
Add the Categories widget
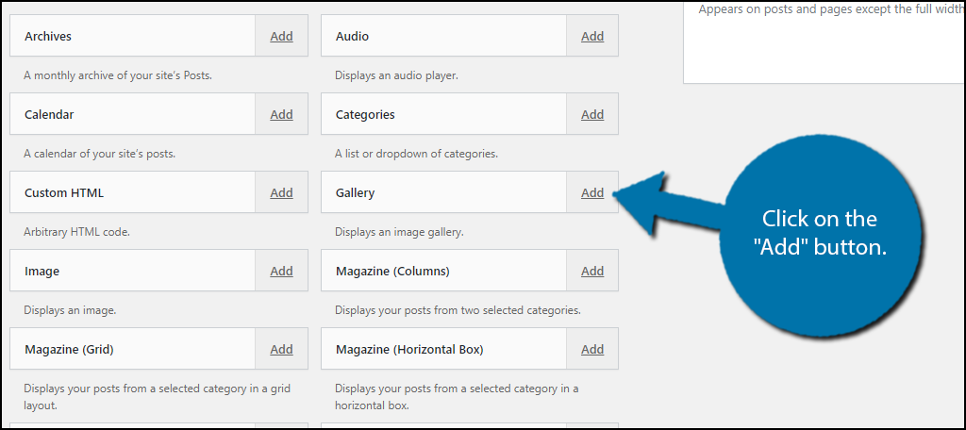point(592,115)
